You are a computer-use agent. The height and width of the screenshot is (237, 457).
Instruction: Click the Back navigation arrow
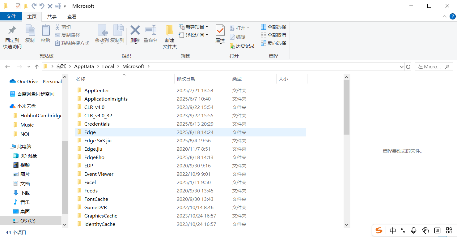pos(8,67)
